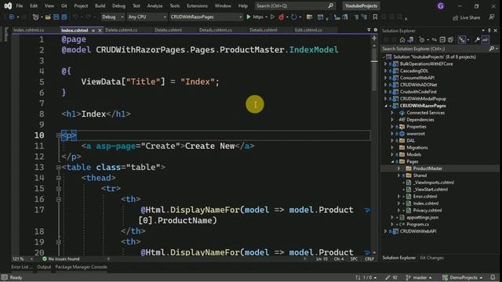Switch to the Delete.cshtml.cs tab
The width and height of the screenshot is (502, 282).
point(121,30)
